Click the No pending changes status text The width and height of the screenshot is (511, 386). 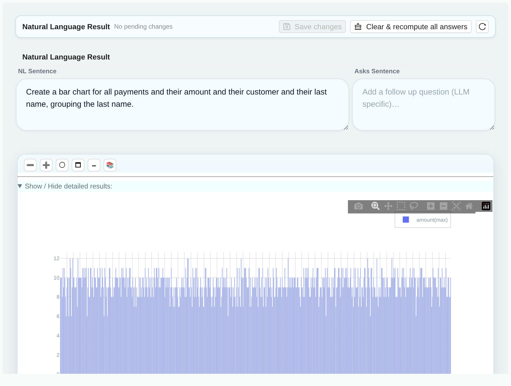click(143, 27)
